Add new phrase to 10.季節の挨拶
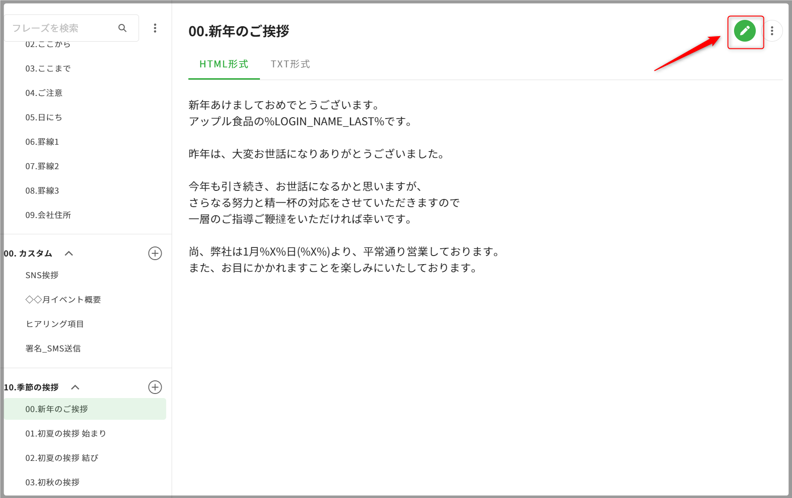 tap(155, 387)
